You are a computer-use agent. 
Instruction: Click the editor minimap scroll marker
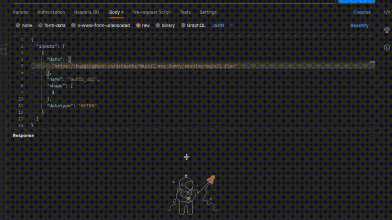tap(372, 62)
